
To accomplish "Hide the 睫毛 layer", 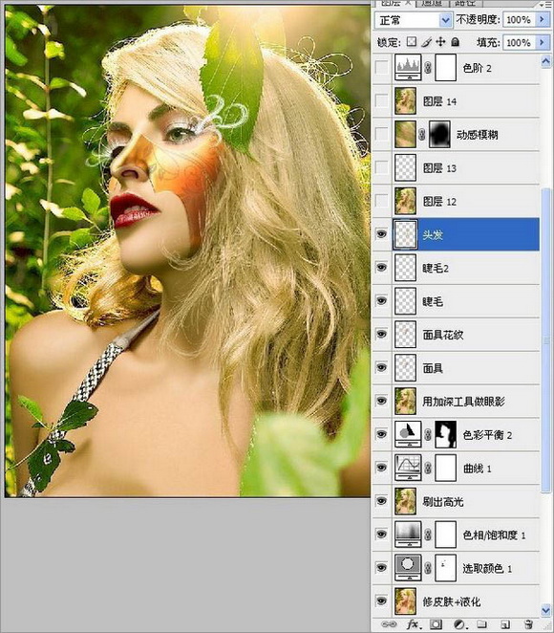I will [381, 301].
